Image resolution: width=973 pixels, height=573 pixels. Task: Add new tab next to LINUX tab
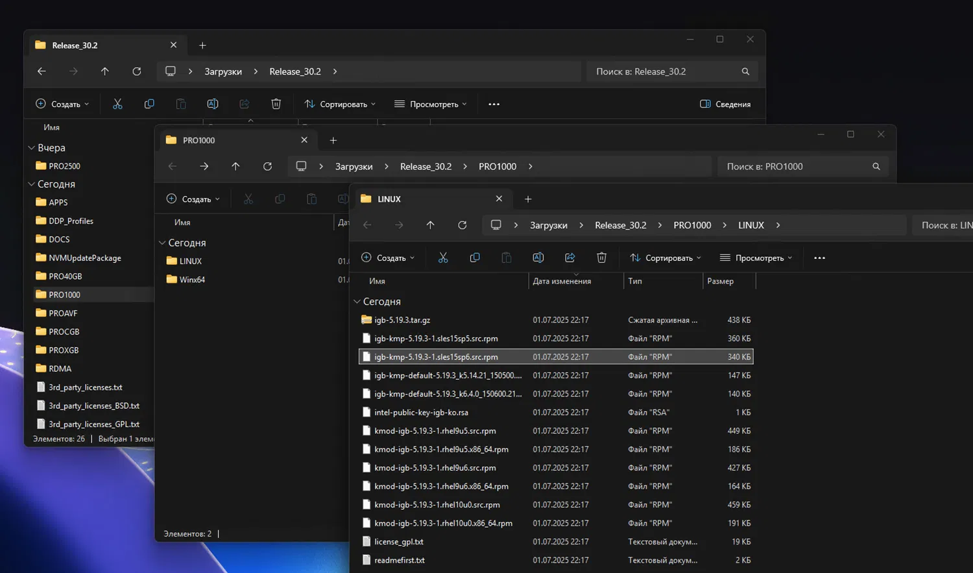528,199
